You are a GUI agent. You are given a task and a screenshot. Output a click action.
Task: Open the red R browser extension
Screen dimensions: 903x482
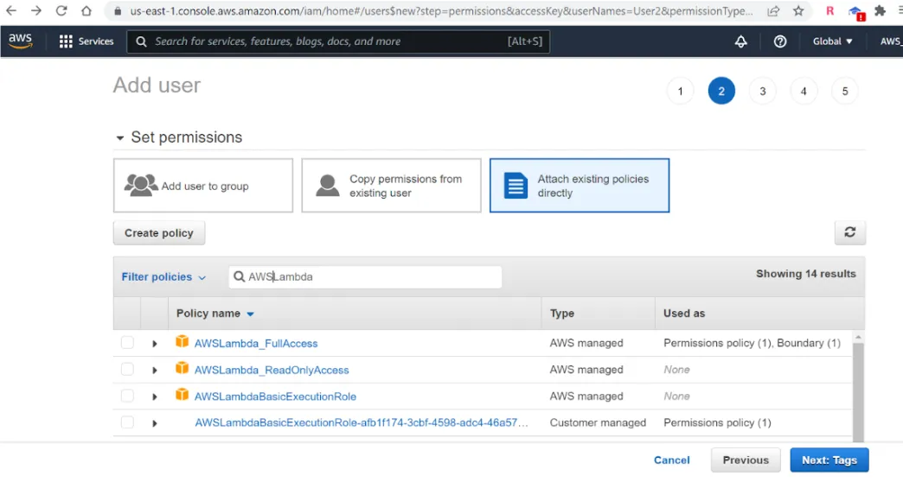[x=829, y=11]
